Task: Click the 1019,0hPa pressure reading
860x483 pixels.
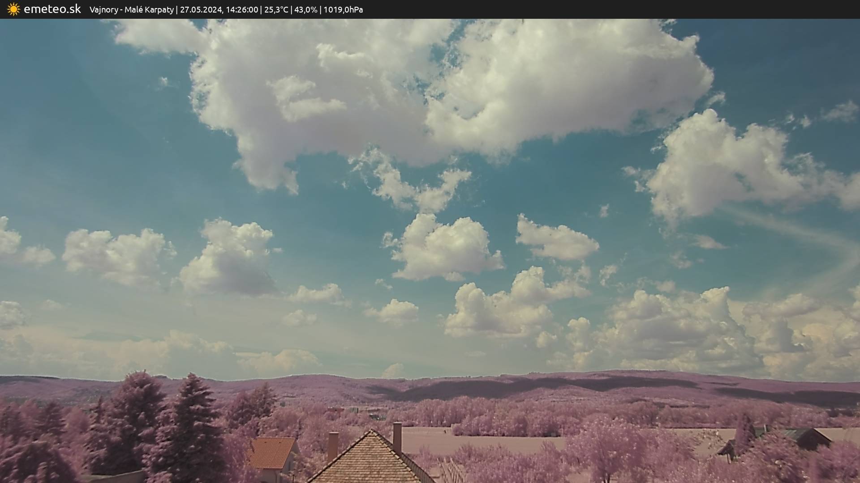Action: pos(343,9)
